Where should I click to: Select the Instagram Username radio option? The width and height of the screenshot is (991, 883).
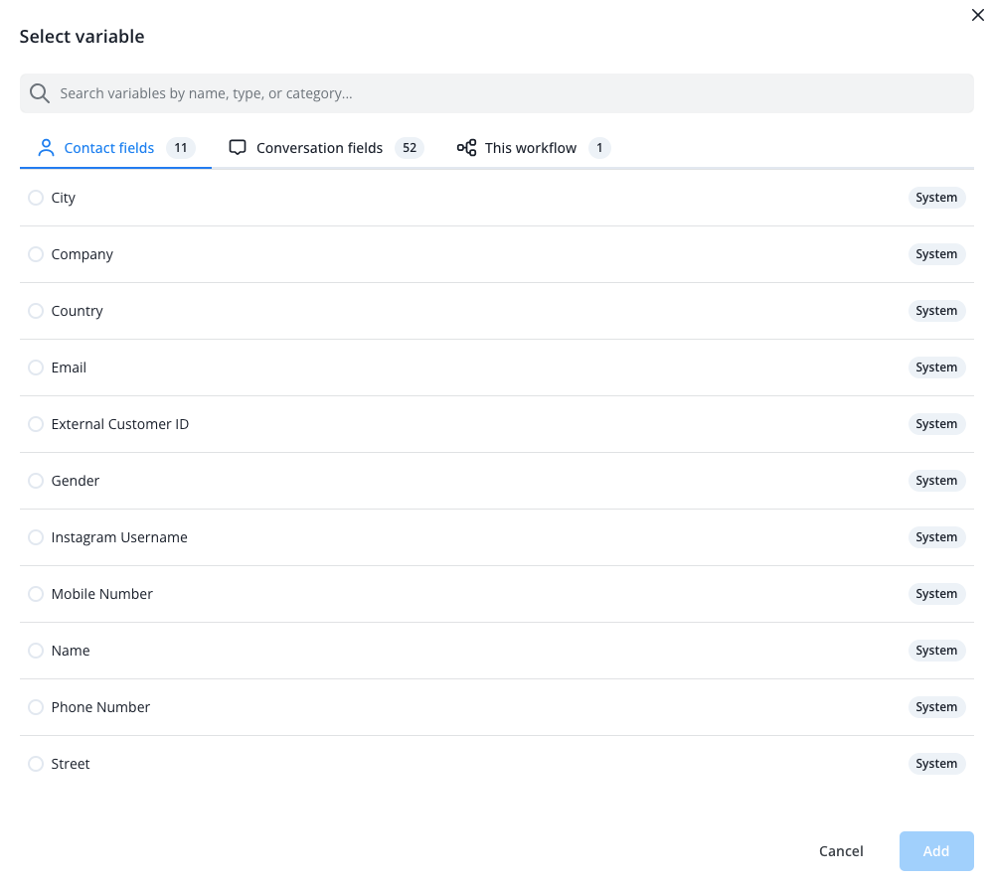(x=36, y=537)
